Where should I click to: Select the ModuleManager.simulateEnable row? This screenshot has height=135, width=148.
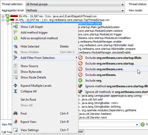[105, 52]
